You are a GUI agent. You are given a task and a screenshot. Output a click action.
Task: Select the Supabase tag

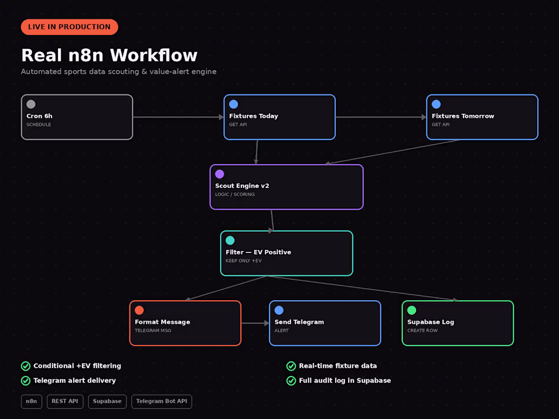107,401
